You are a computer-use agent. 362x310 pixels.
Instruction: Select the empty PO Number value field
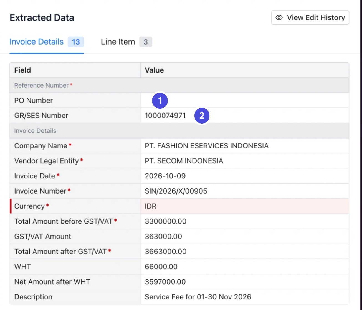tap(244, 100)
